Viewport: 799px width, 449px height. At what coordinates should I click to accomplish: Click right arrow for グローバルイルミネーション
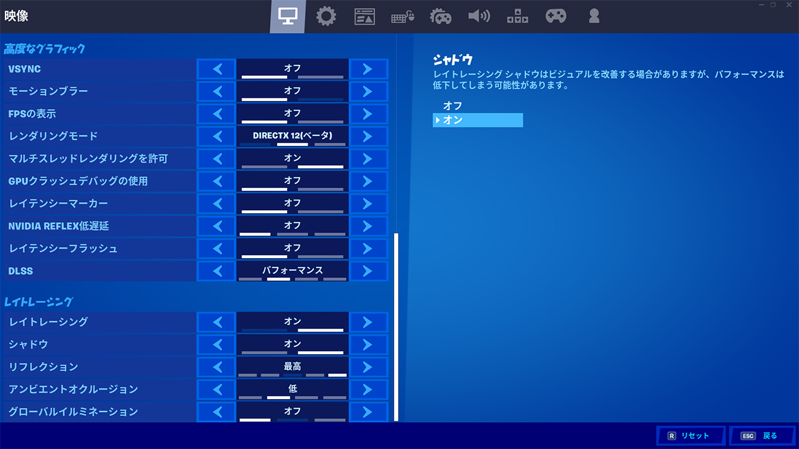click(x=368, y=412)
